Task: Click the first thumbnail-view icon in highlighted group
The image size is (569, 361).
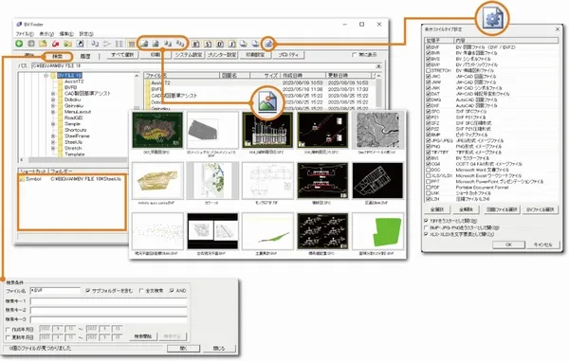Action: [x=144, y=44]
